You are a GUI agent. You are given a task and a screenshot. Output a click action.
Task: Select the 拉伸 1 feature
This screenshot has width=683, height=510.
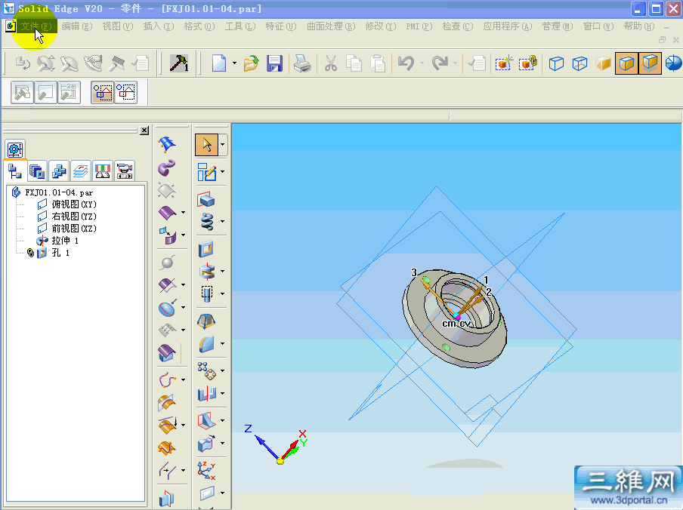click(x=65, y=241)
